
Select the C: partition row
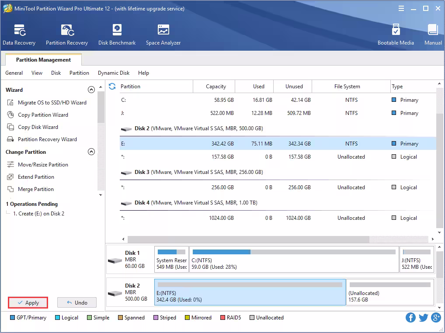coord(278,100)
